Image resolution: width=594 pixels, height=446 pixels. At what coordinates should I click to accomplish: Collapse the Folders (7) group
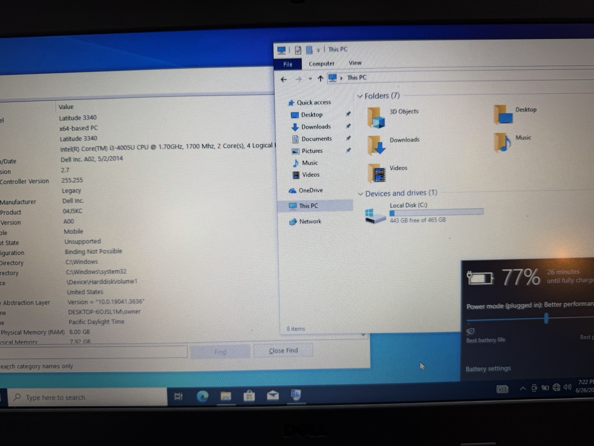[x=360, y=96]
